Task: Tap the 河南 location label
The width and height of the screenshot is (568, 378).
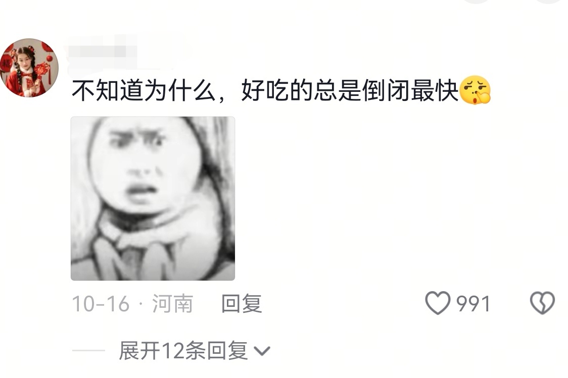Action: click(x=172, y=303)
